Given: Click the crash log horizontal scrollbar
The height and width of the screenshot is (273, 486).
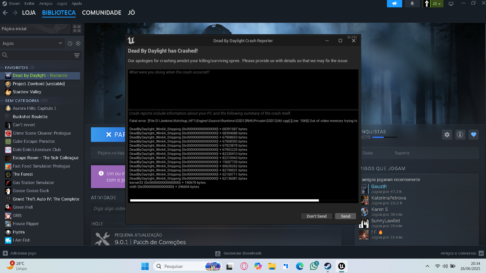Looking at the screenshot, I should click(x=224, y=201).
